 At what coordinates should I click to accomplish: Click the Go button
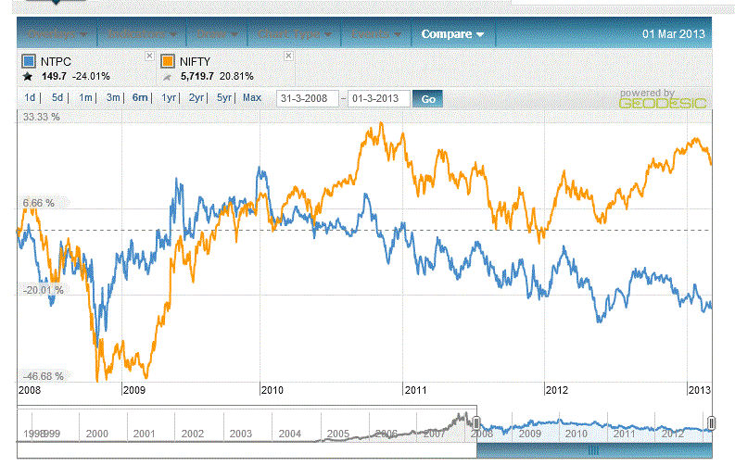(428, 99)
